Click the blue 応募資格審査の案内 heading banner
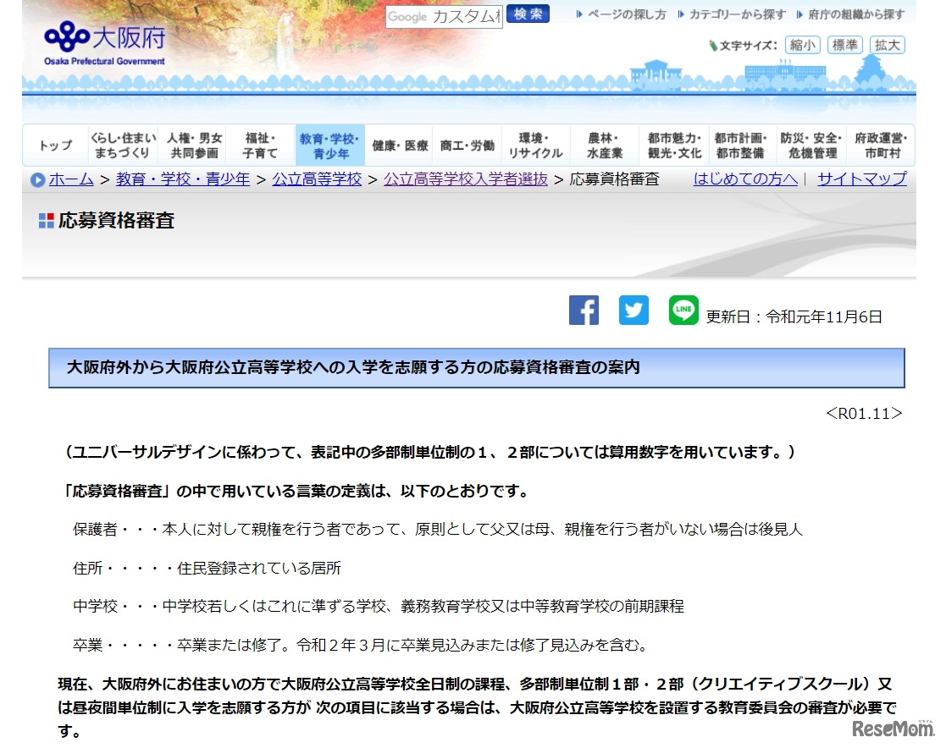 click(x=477, y=368)
